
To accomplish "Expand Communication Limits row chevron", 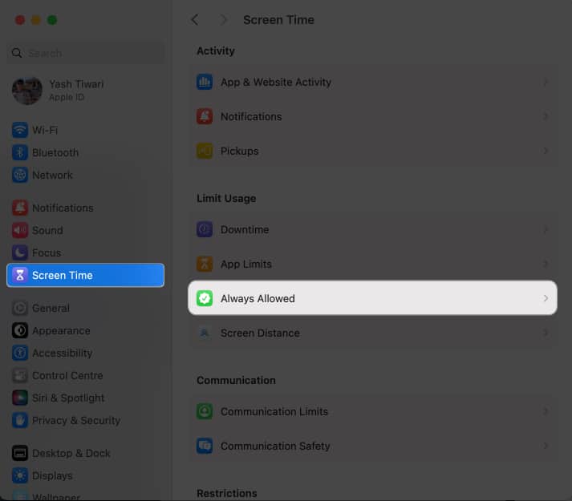I will pyautogui.click(x=546, y=411).
